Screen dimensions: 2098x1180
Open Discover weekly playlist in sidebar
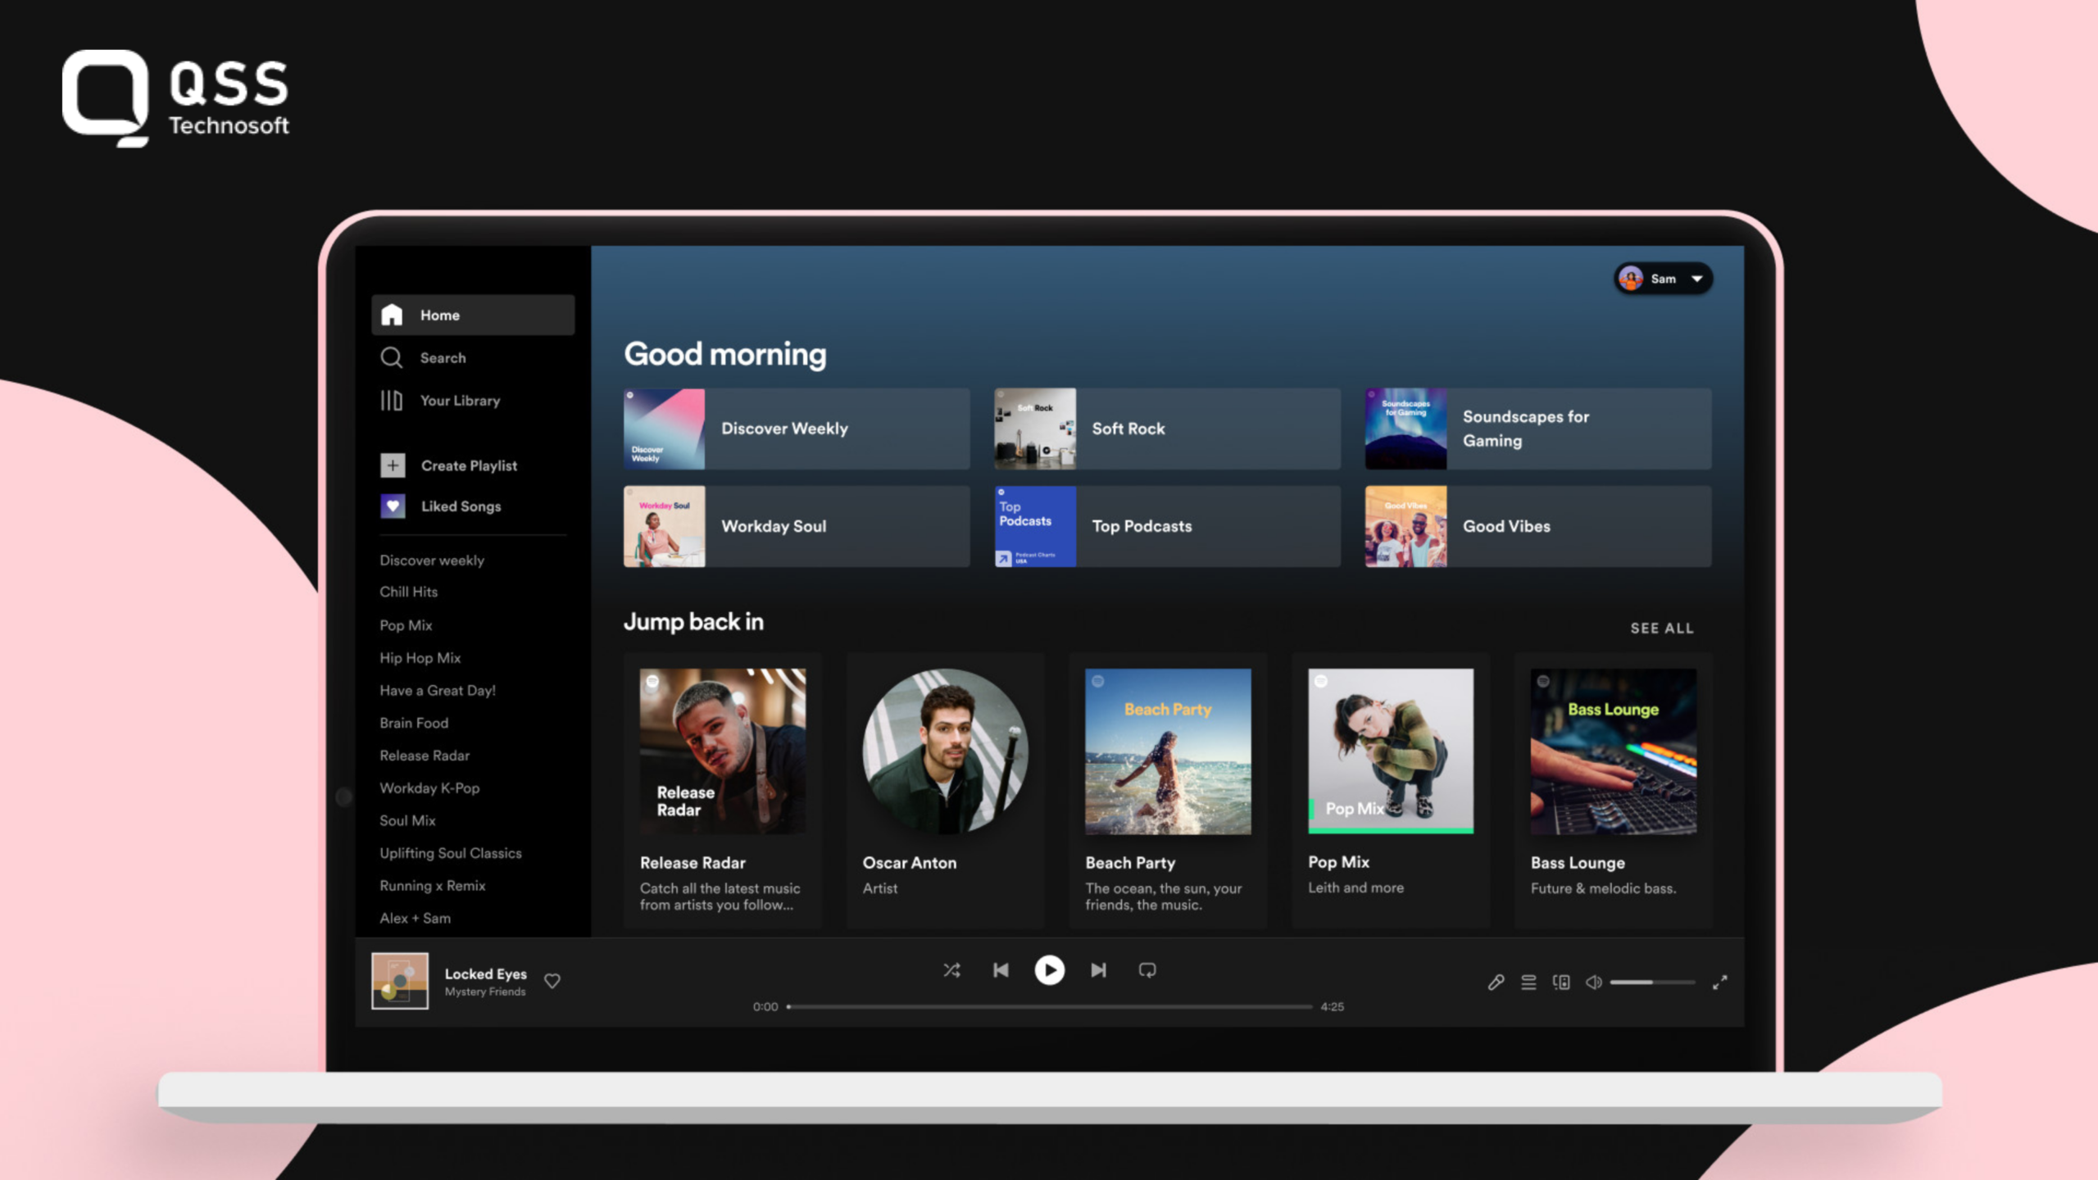tap(432, 560)
